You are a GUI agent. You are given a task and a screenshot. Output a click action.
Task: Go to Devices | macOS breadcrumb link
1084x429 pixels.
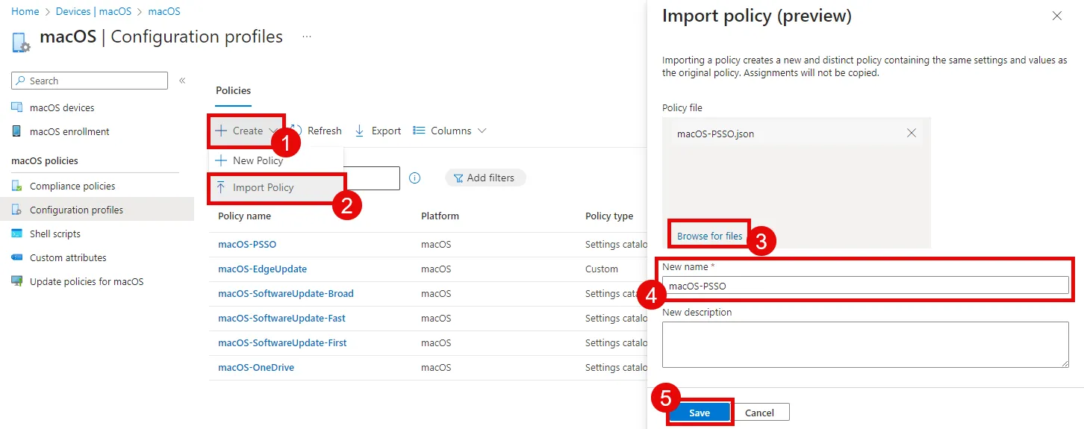[x=93, y=11]
